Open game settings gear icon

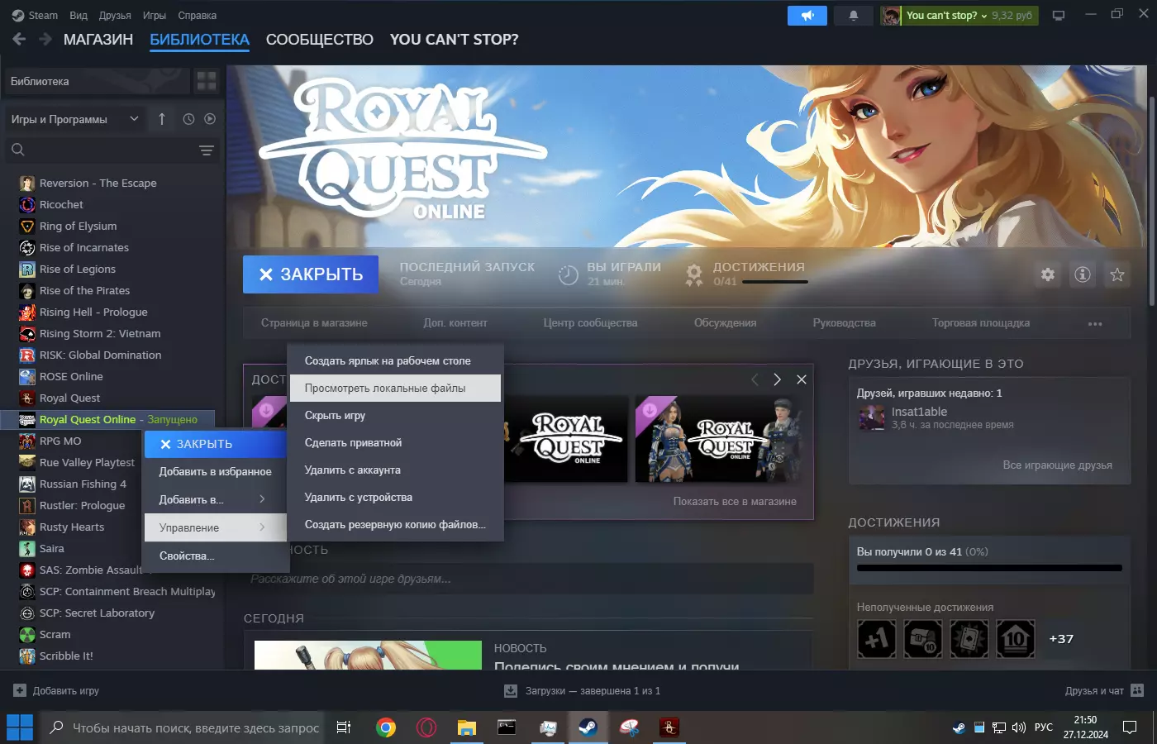pyautogui.click(x=1048, y=274)
